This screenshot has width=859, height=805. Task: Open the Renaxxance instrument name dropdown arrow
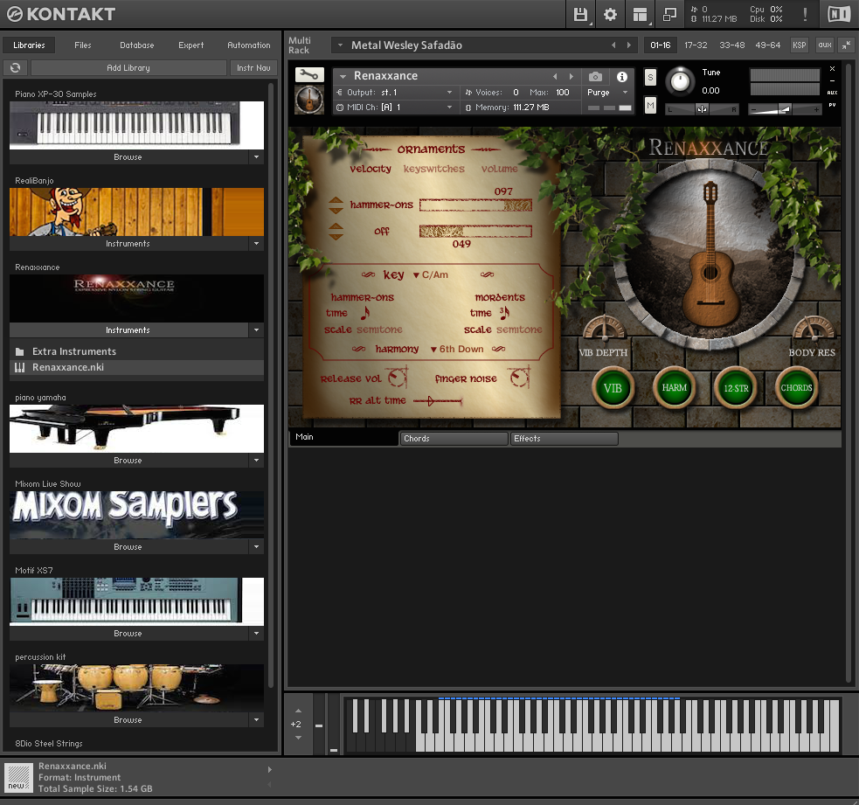click(x=343, y=76)
